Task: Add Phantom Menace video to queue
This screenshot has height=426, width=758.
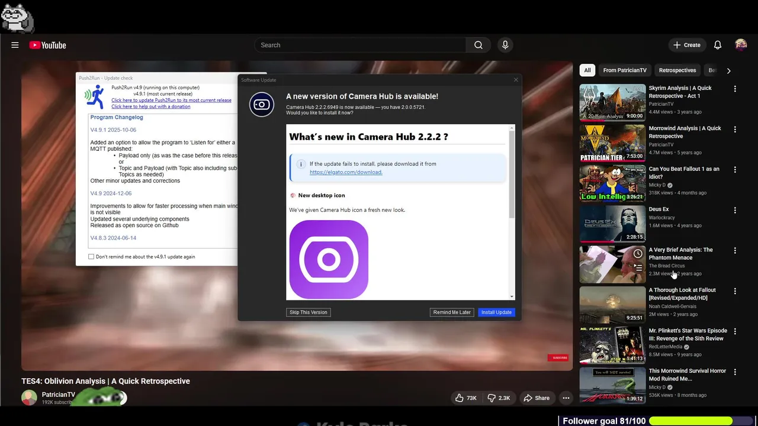Action: coord(638,267)
